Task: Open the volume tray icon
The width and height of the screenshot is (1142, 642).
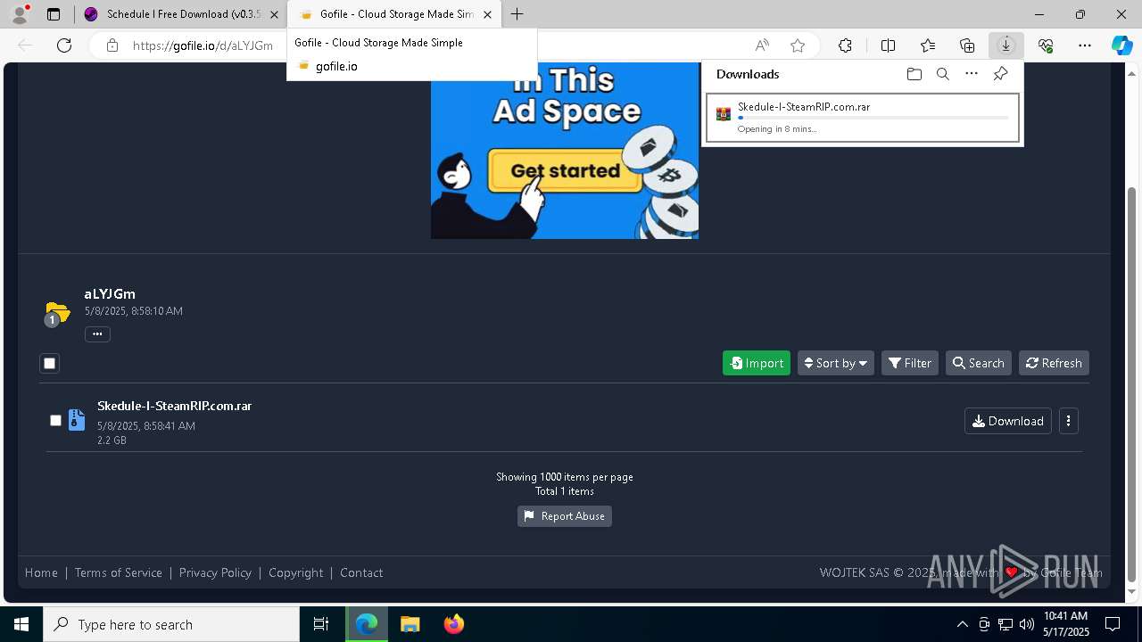Action: click(1026, 624)
